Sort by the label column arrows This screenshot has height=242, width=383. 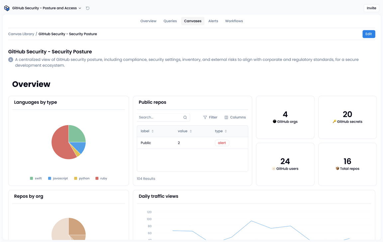coord(153,131)
